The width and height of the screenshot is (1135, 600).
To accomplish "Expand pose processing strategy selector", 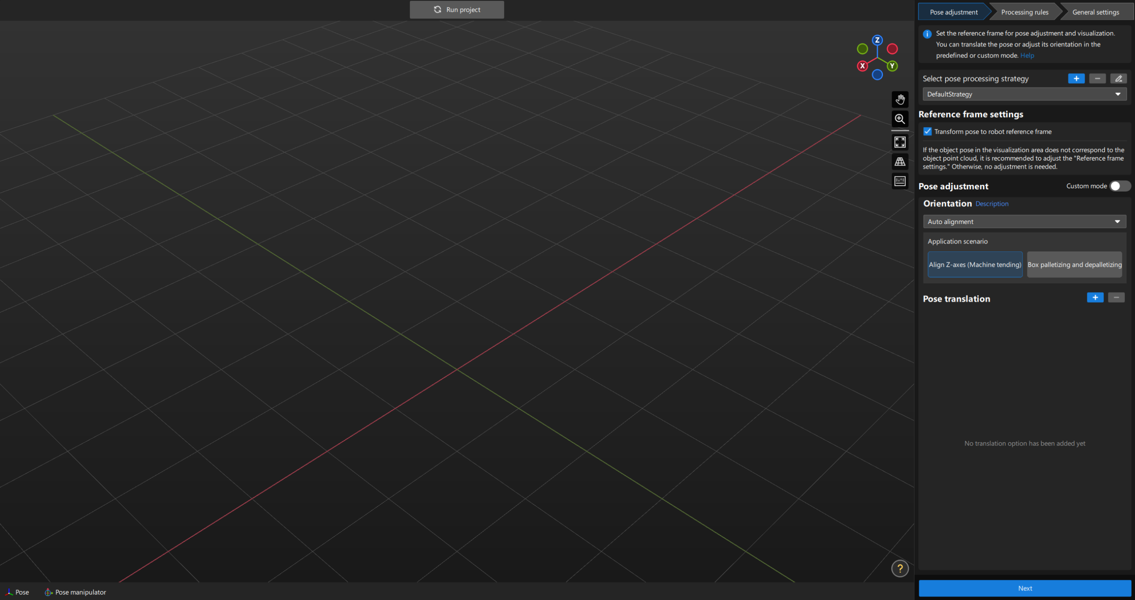I will (x=1120, y=94).
